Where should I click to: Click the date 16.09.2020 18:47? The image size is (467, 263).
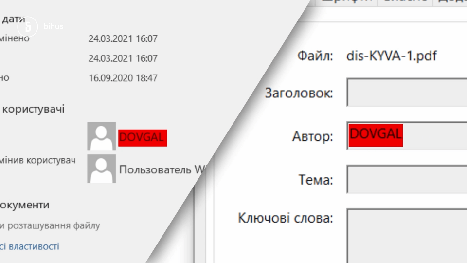coord(123,78)
